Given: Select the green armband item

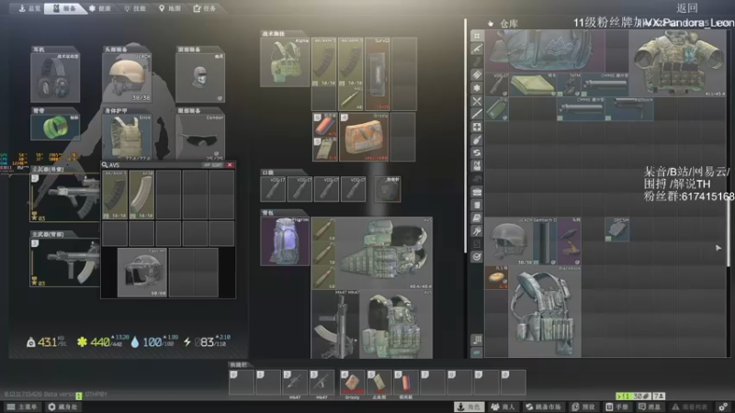Looking at the screenshot, I should 55,127.
